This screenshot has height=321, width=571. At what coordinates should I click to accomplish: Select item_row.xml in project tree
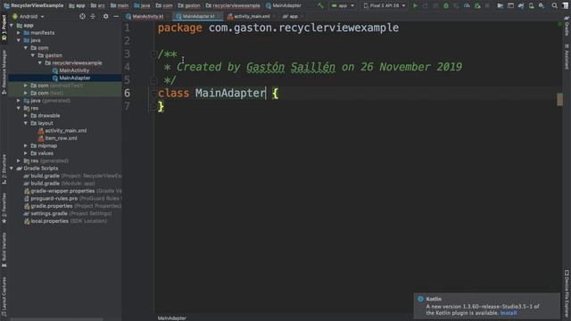pos(61,138)
